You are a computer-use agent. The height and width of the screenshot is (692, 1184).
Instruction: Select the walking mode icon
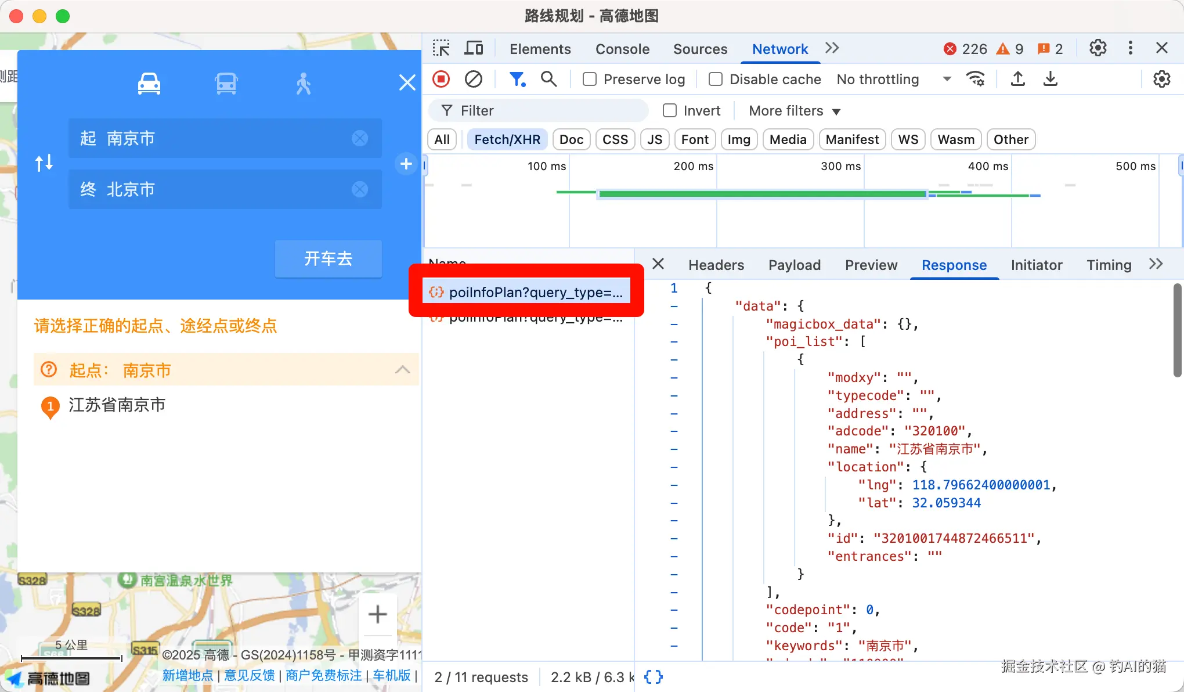(303, 84)
